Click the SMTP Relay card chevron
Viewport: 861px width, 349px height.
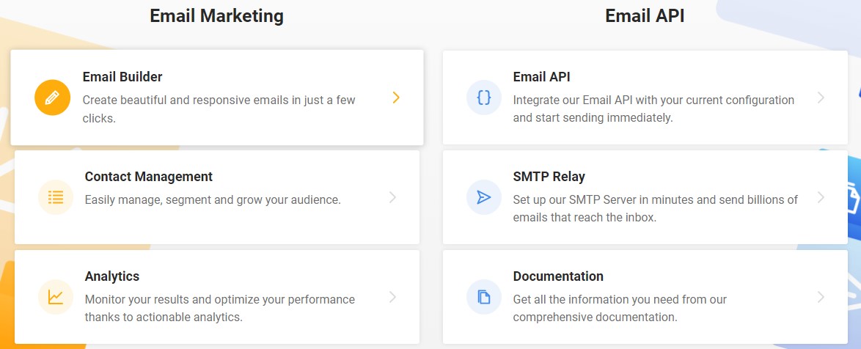(x=821, y=197)
